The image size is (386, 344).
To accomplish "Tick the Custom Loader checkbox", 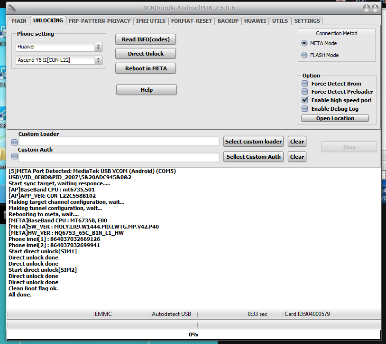I will (15, 142).
